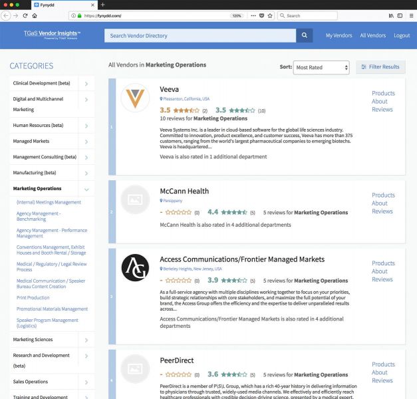The width and height of the screenshot is (417, 399).
Task: Open Products link for PeerDirect
Action: (x=383, y=364)
